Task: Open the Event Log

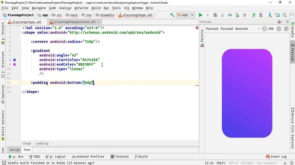Action: [276, 157]
